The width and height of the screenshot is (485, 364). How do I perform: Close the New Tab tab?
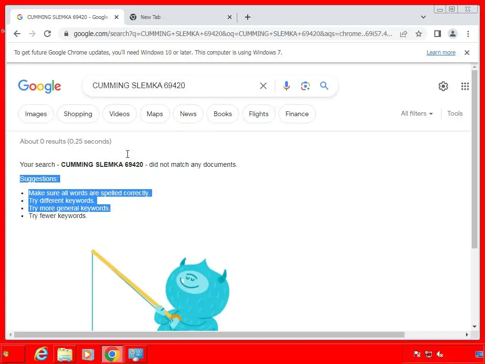230,18
